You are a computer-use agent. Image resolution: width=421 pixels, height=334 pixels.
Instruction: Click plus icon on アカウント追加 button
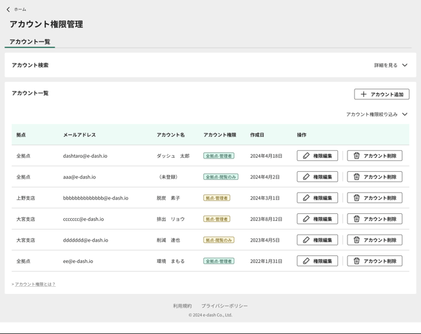click(x=363, y=94)
